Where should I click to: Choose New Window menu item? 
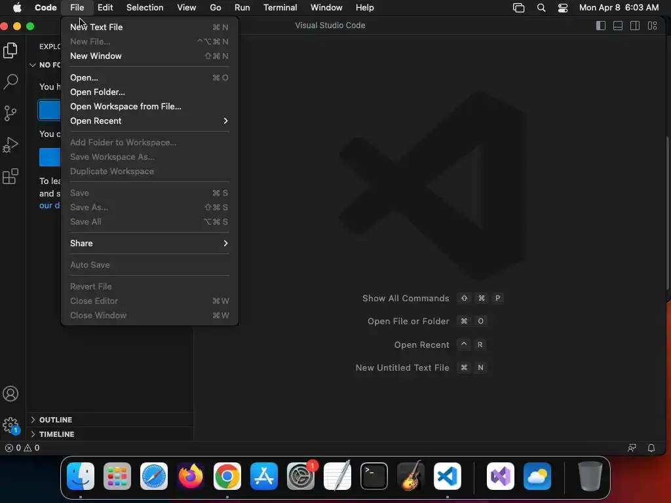pyautogui.click(x=149, y=56)
